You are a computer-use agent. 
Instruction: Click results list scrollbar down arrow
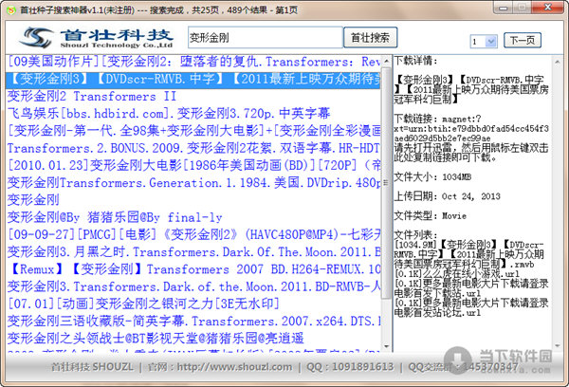coord(386,346)
